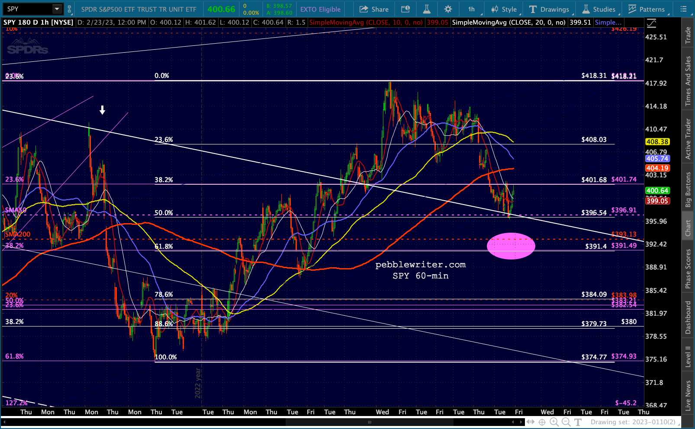
Task: Open the Drawing set: 2023-0110(2) selector
Action: point(633,422)
